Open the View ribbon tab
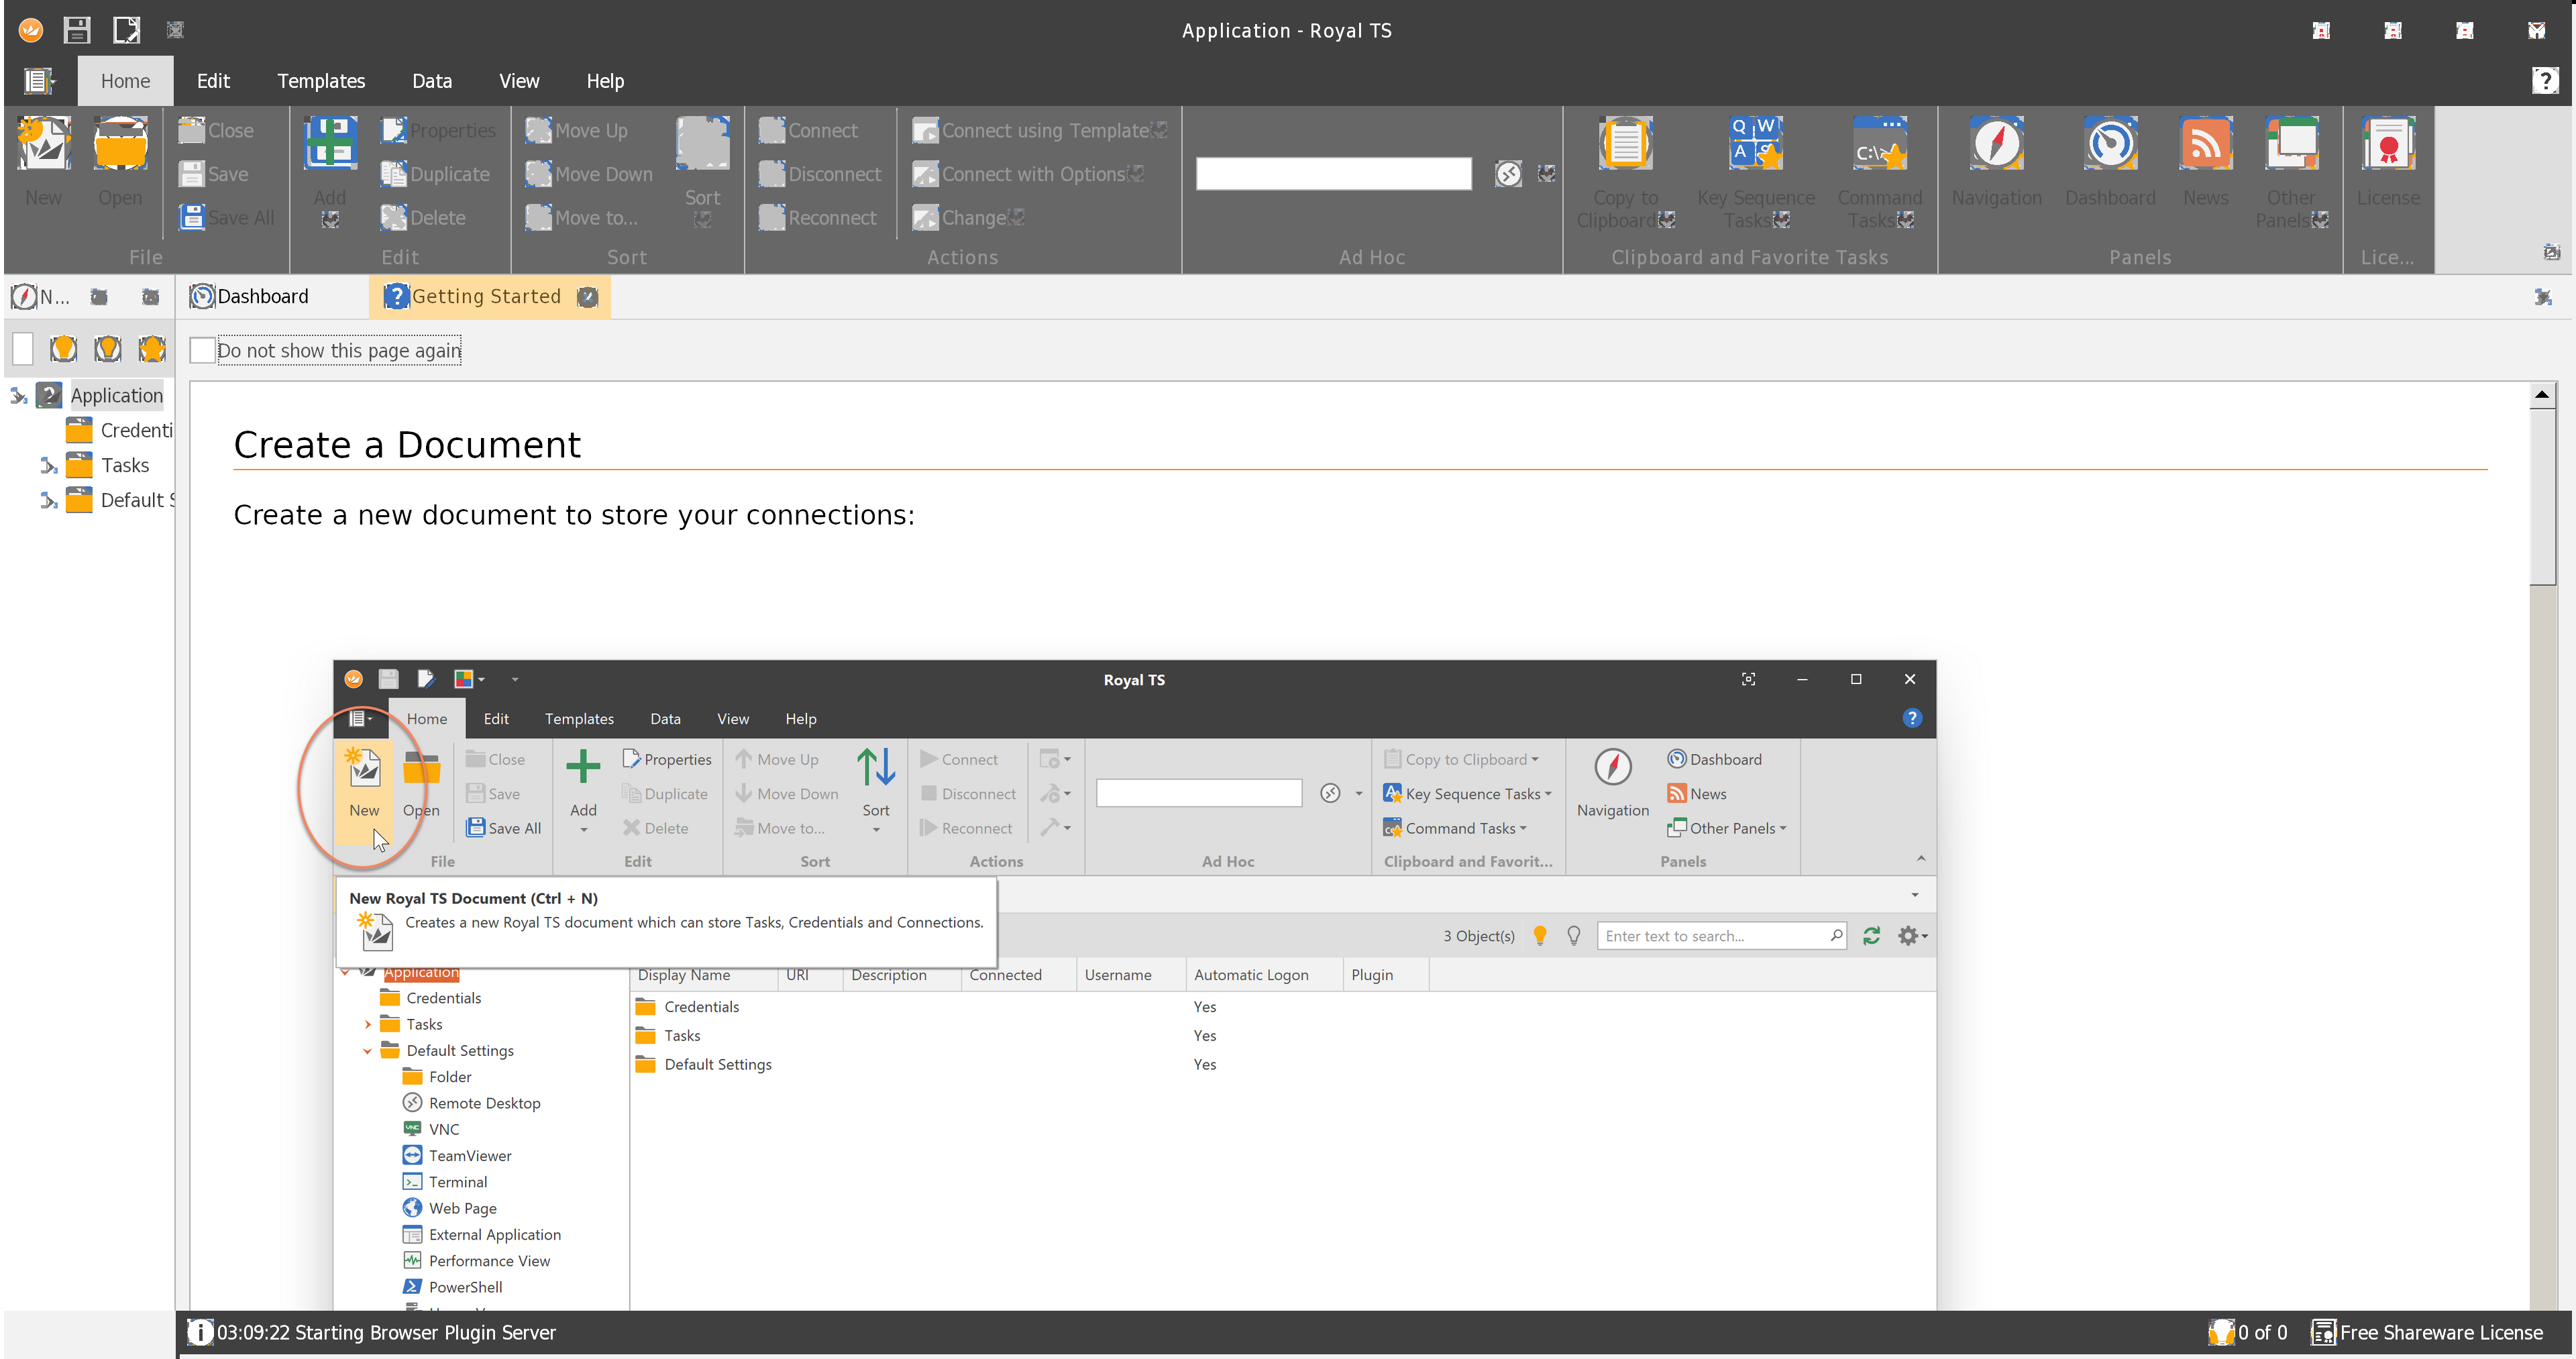Screen dimensions: 2576x1359 click(x=519, y=81)
